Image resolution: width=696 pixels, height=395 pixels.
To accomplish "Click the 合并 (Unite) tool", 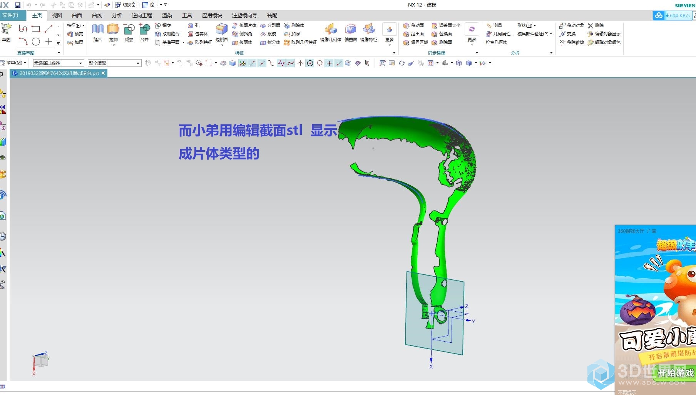I will tap(144, 33).
